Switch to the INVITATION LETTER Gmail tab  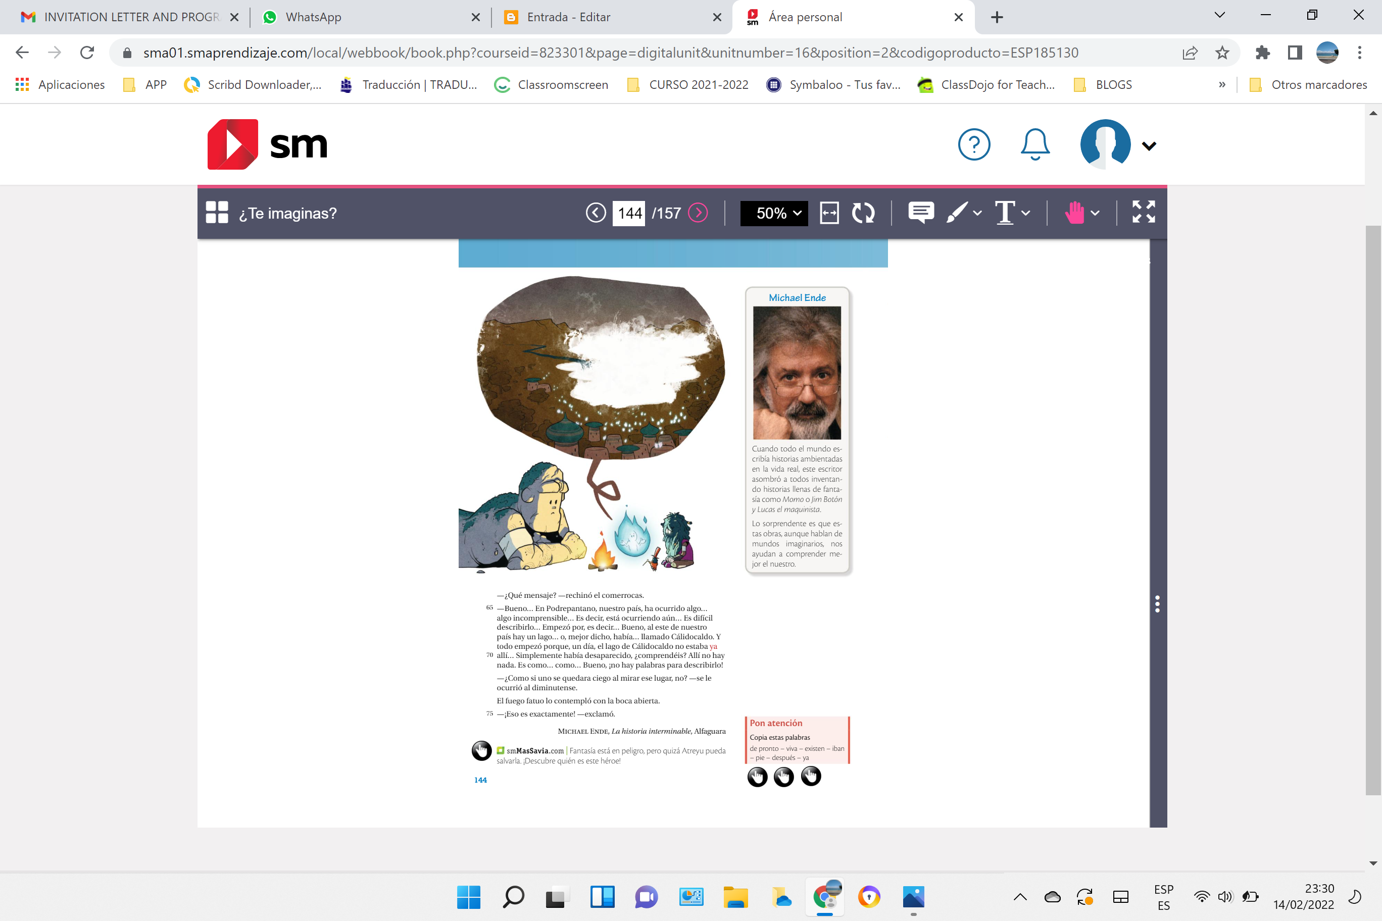click(130, 17)
